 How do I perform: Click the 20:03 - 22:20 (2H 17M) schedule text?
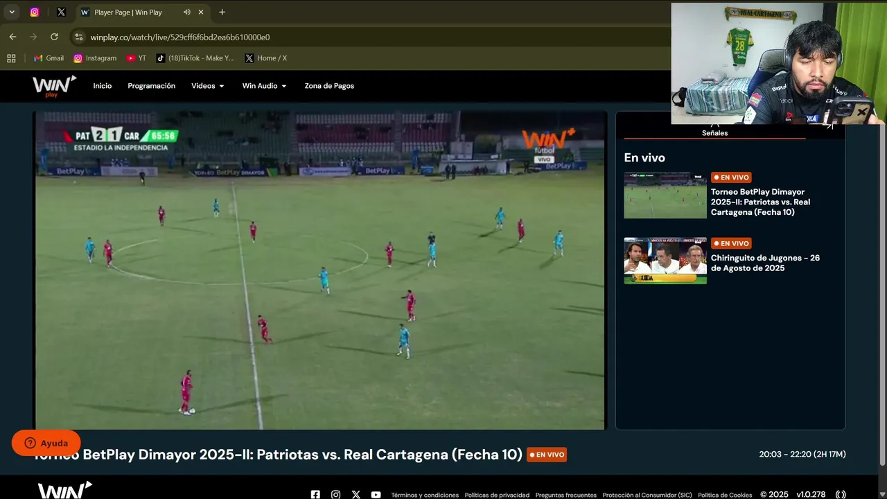(x=802, y=455)
